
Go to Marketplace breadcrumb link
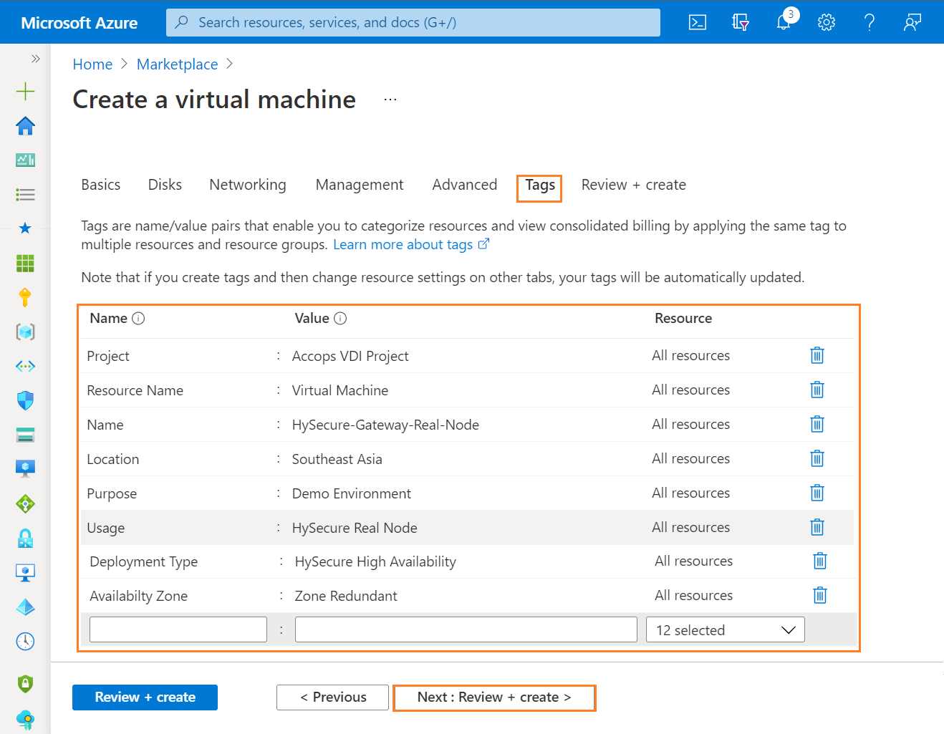177,64
